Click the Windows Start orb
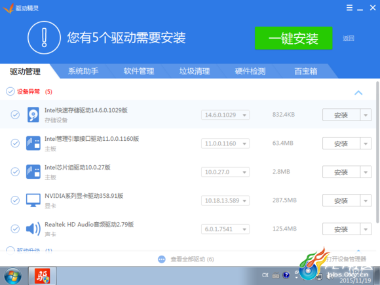The image size is (380, 285). point(12,276)
